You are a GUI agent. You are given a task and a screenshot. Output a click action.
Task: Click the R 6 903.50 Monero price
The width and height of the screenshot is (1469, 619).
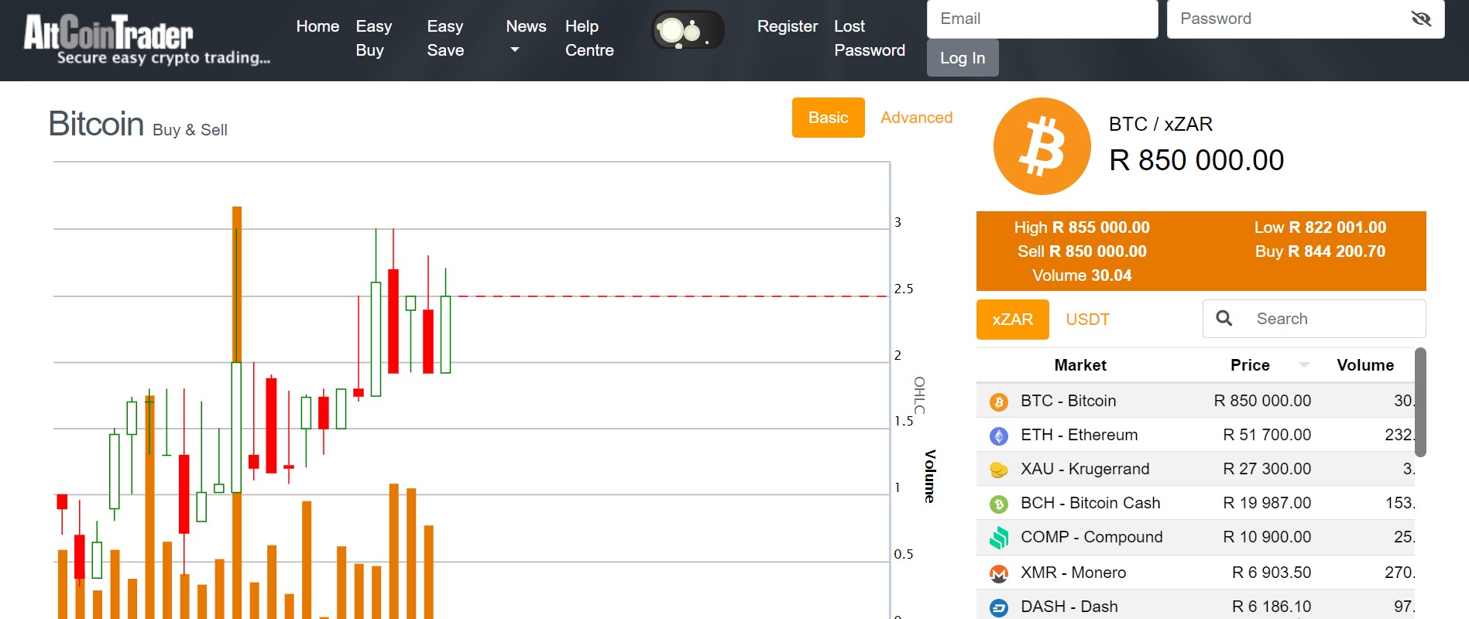point(1272,573)
